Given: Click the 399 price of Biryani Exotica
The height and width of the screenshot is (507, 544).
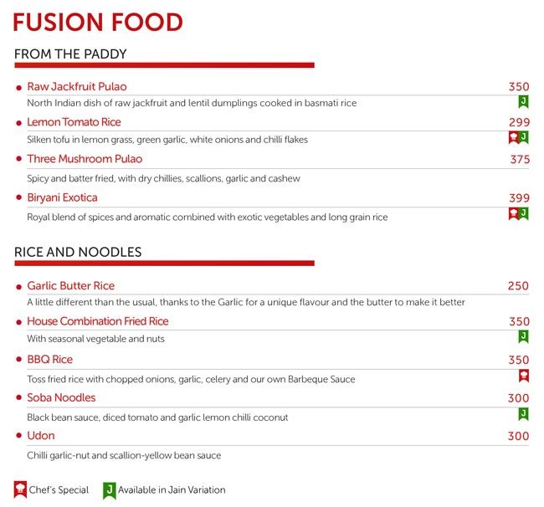Looking at the screenshot, I should 519,198.
